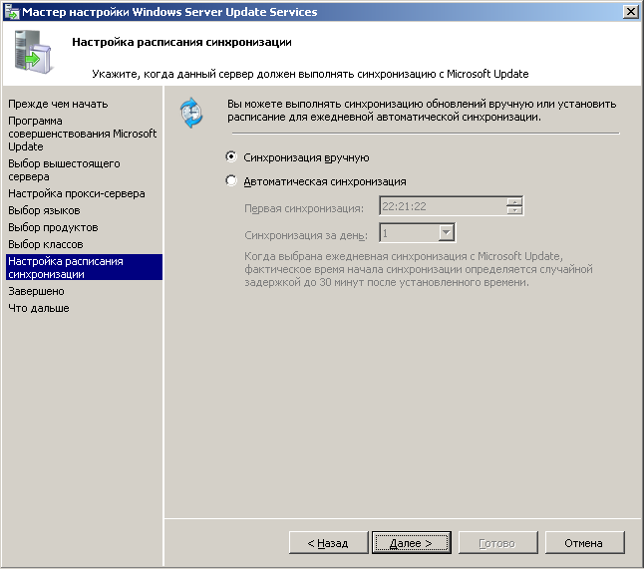Open 'Выбор классов' step
Image resolution: width=644 pixels, height=569 pixels.
[46, 244]
